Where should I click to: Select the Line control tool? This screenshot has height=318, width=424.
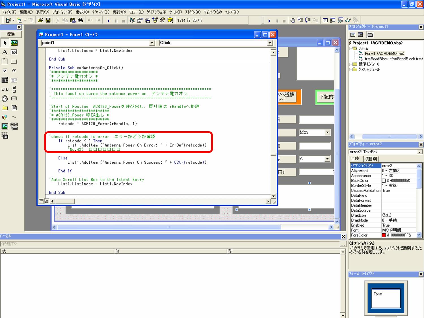tap(14, 117)
